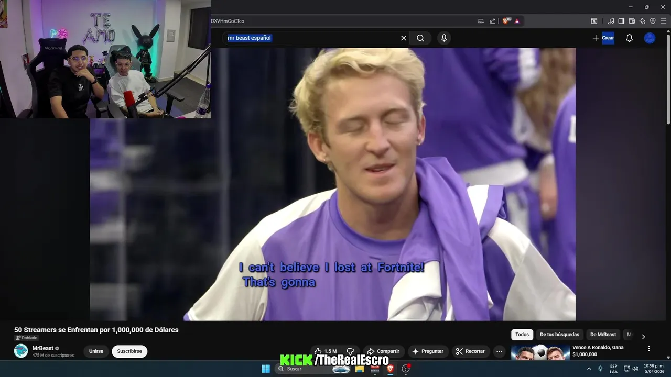Show hidden system tray icons chevron
Screen dimensions: 671x377
[x=589, y=369]
